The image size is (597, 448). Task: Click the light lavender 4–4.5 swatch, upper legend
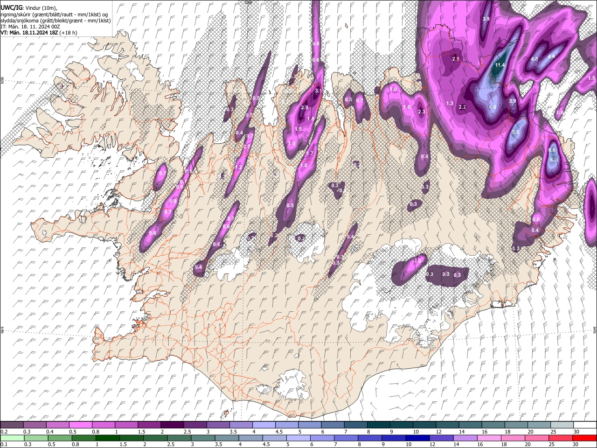point(264,425)
